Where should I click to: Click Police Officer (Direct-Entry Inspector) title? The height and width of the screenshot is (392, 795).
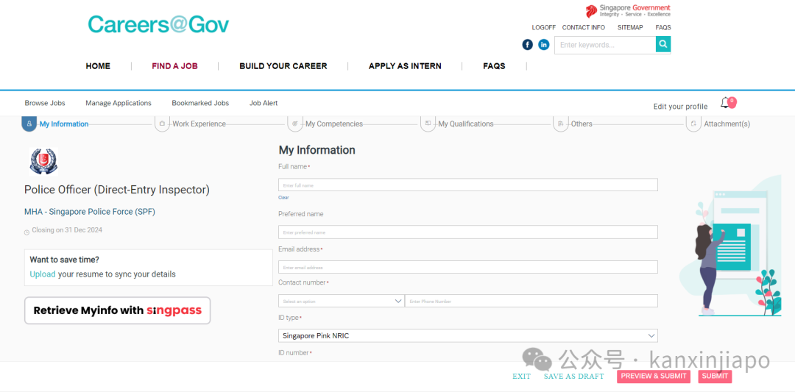tap(116, 190)
